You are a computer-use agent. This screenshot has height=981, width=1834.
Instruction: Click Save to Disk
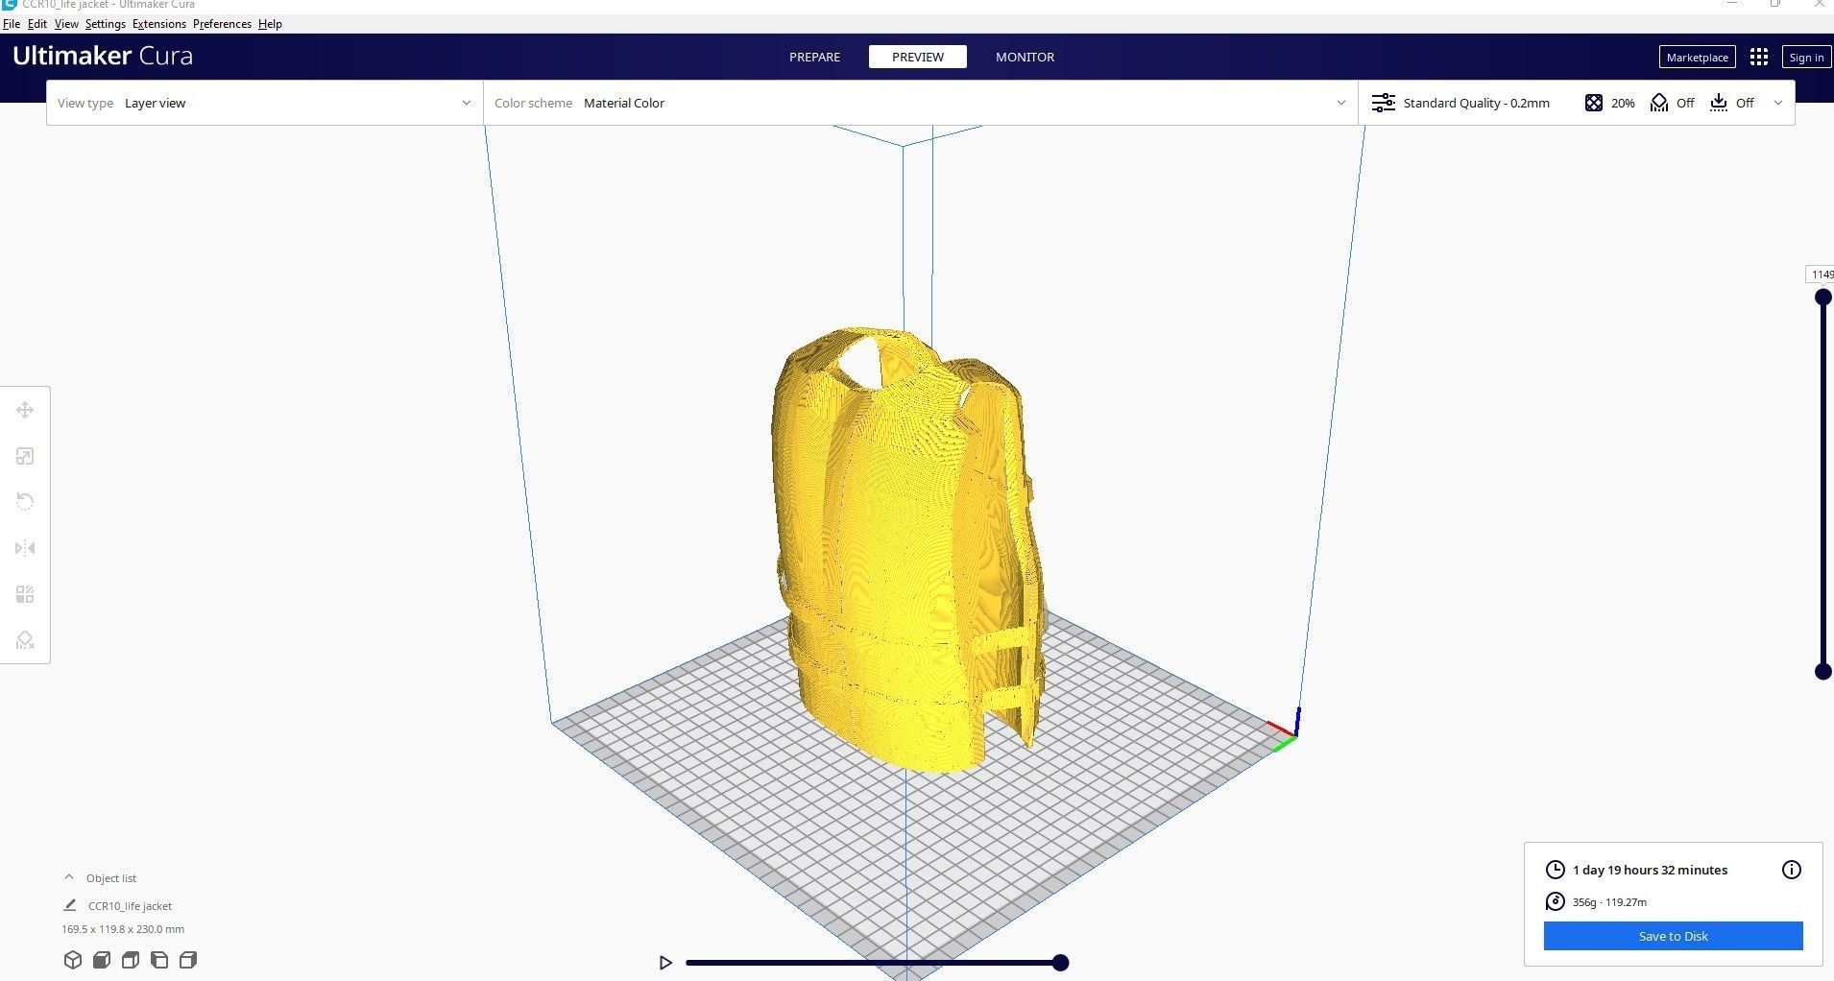(1673, 936)
